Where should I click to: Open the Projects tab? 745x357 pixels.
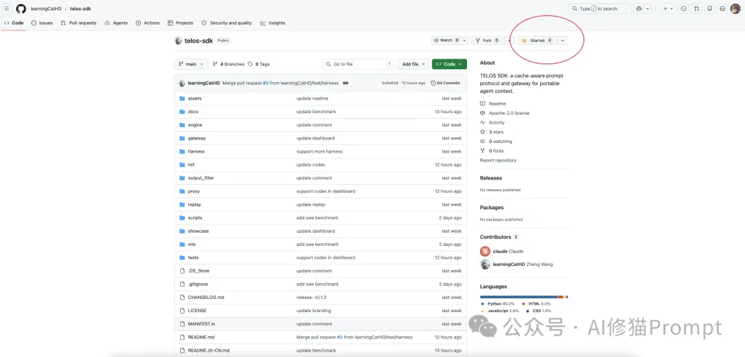coord(181,23)
